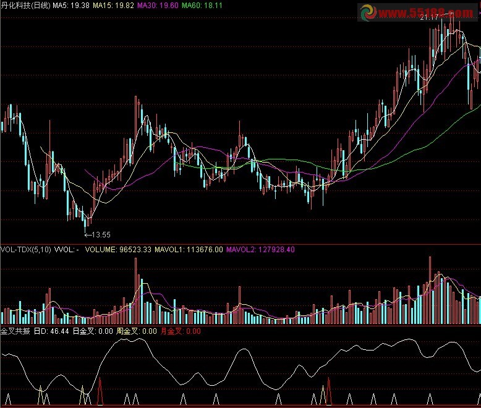
Task: Click the MA60: 18.11 indicator label
Action: point(202,5)
